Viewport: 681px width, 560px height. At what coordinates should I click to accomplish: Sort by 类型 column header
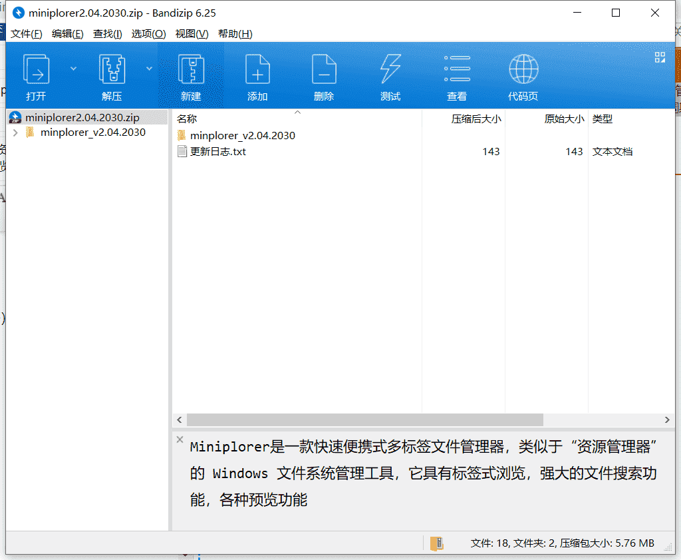[x=603, y=119]
